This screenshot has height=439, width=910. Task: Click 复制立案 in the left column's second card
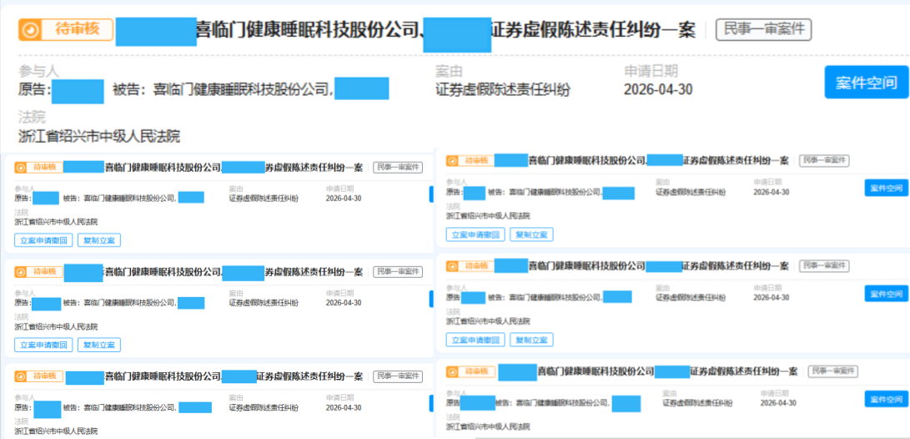(99, 345)
